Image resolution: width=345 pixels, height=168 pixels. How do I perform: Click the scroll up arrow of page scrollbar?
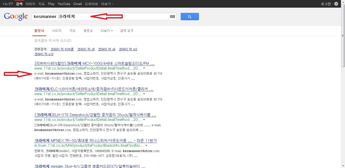coord(343,2)
